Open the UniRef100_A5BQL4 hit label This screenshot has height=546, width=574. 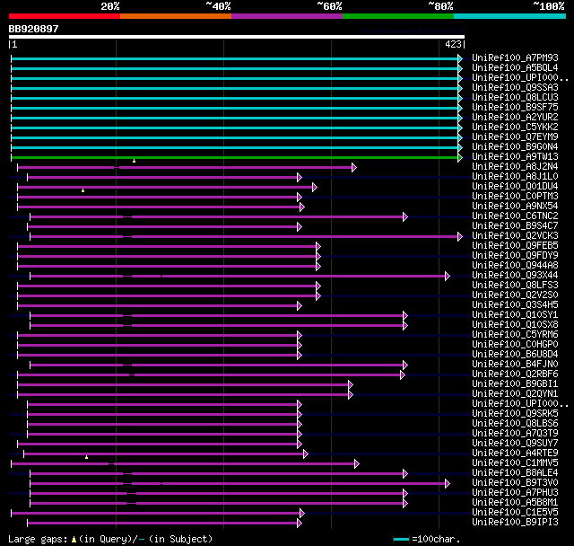[x=515, y=67]
